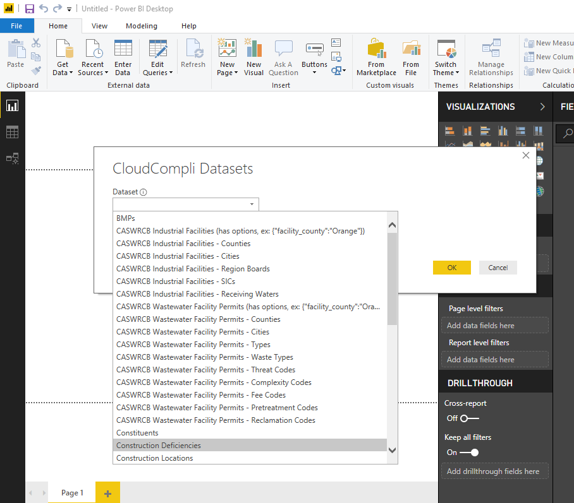The image size is (574, 503).
Task: Click the Fields pane search box
Action: click(565, 133)
